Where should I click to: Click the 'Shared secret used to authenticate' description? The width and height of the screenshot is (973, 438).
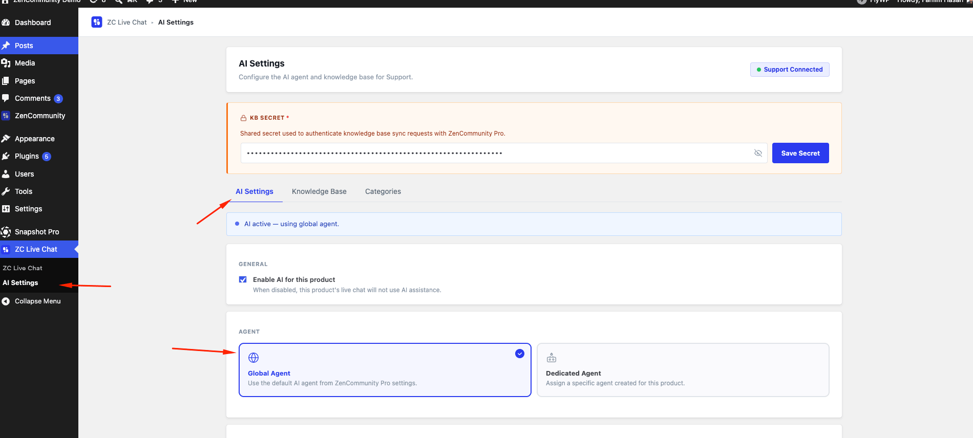click(x=373, y=134)
